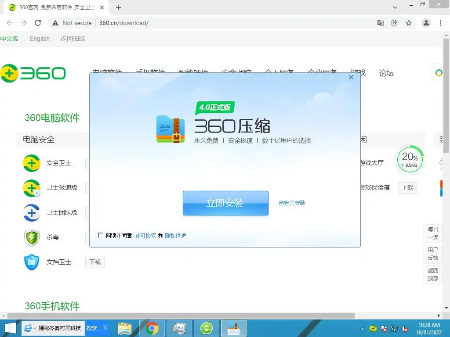Click the Not secure warning icon

click(x=55, y=23)
